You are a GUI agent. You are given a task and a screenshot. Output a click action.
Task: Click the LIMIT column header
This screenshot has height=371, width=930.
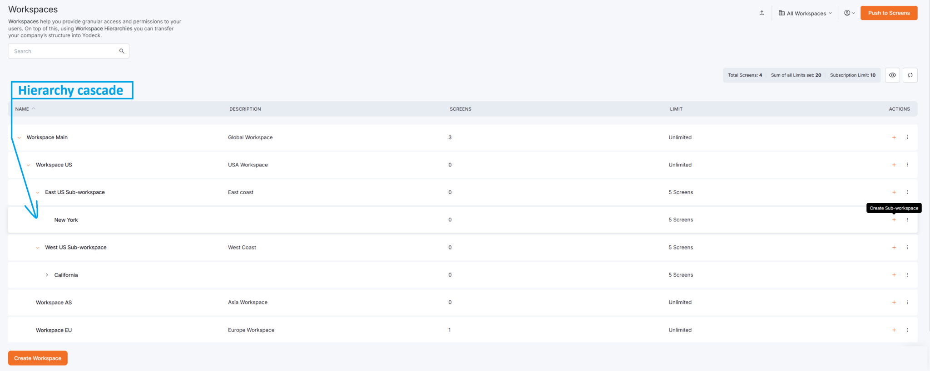click(x=676, y=109)
